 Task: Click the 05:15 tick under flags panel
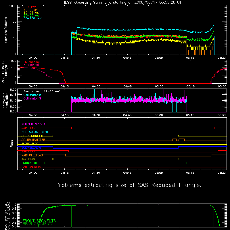190,173
